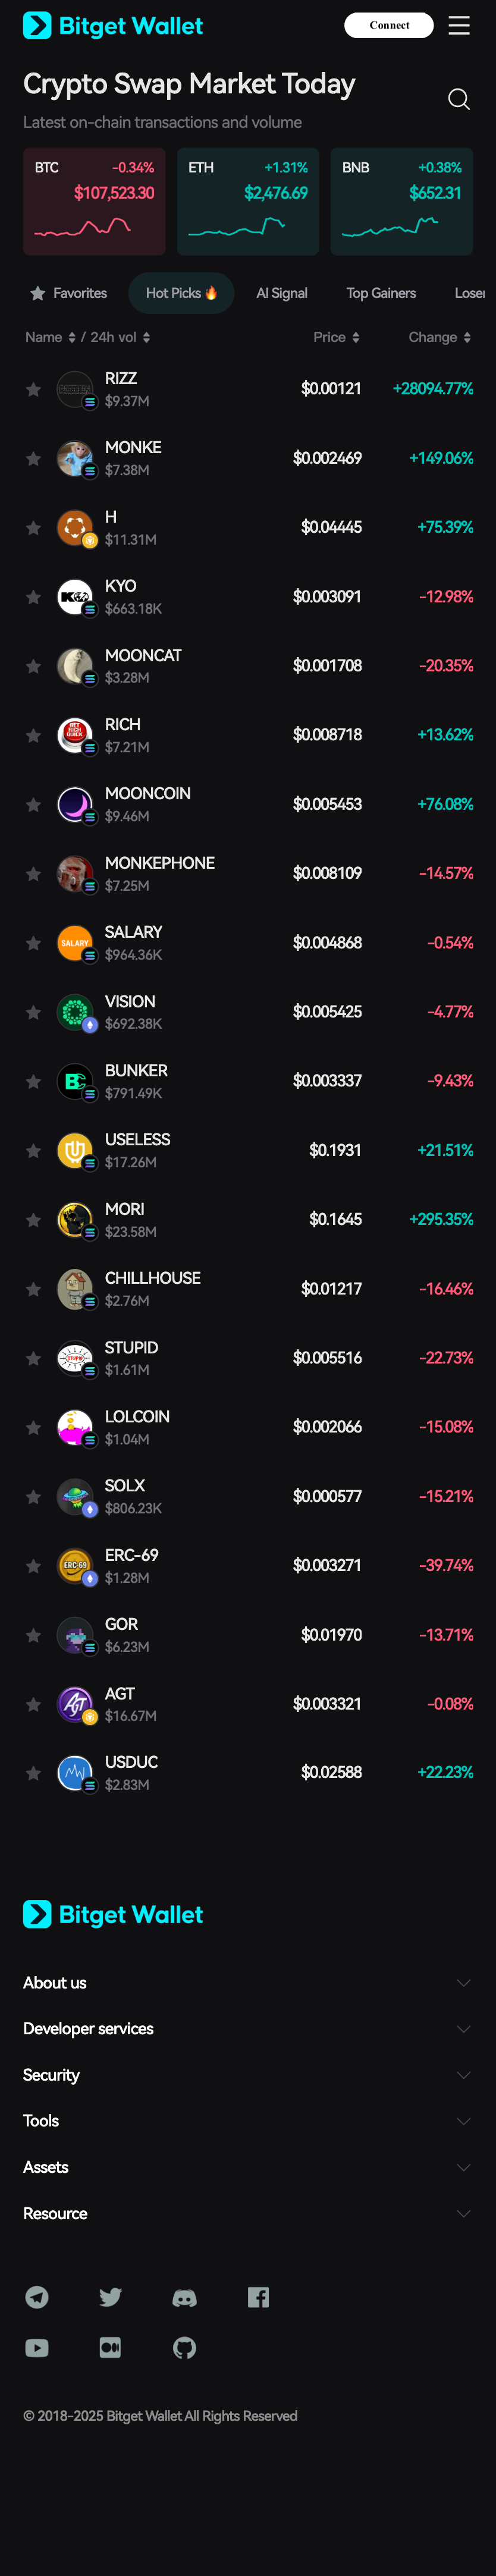
Task: Open the Twitter social icon
Action: click(x=111, y=2297)
